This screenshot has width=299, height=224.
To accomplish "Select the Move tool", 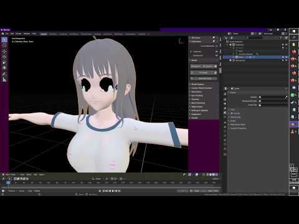I will pos(4,52).
